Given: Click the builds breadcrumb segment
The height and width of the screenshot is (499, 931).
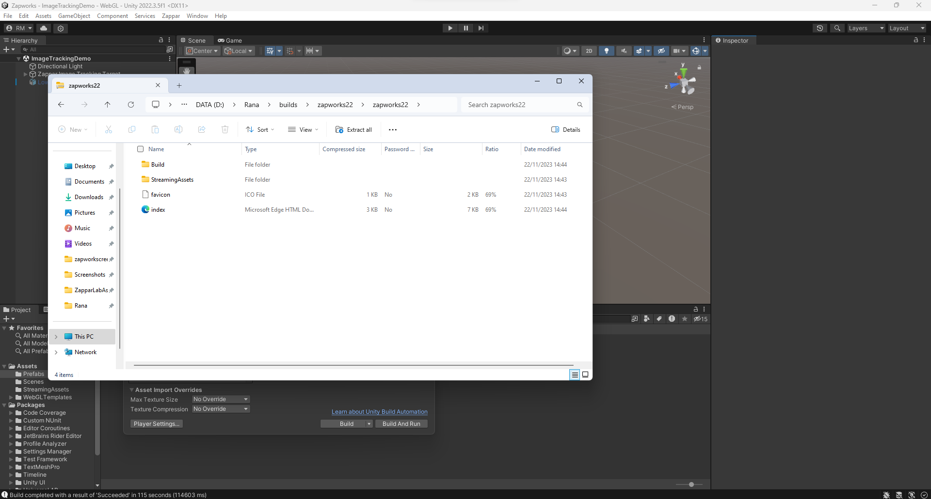Looking at the screenshot, I should (x=288, y=105).
